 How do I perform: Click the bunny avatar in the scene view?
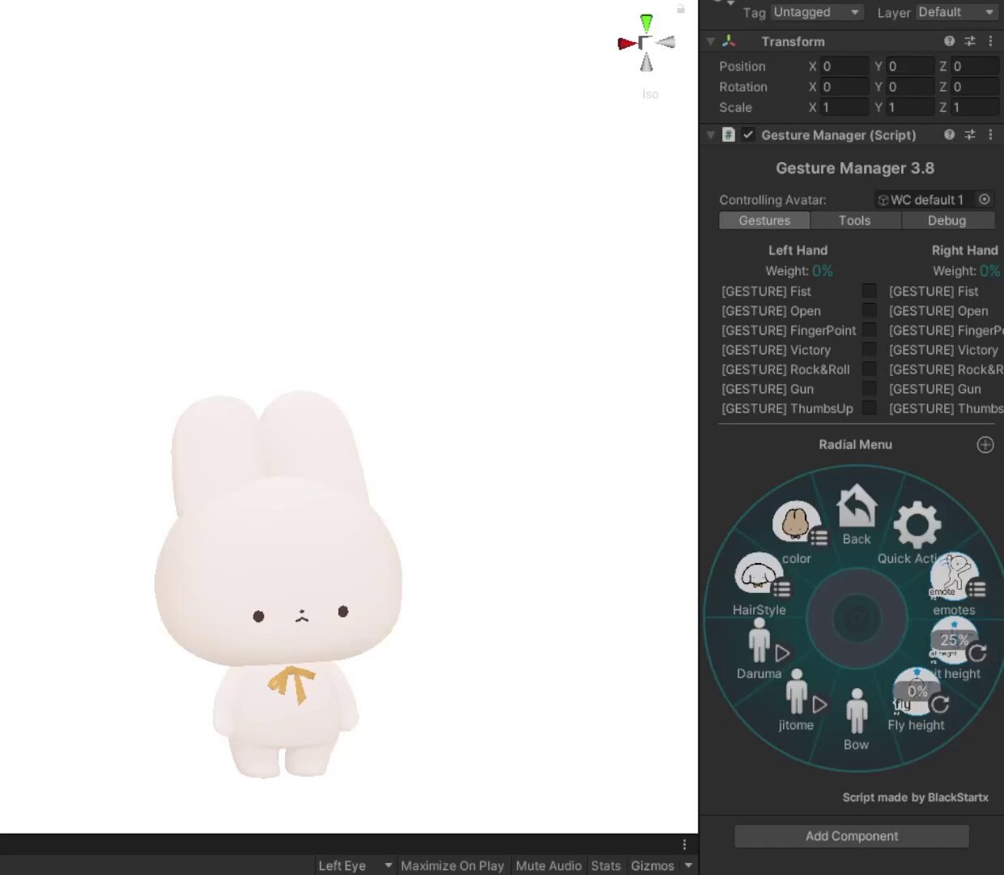[x=279, y=584]
